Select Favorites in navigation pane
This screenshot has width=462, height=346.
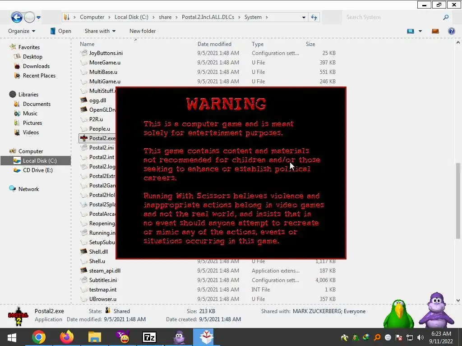[29, 47]
